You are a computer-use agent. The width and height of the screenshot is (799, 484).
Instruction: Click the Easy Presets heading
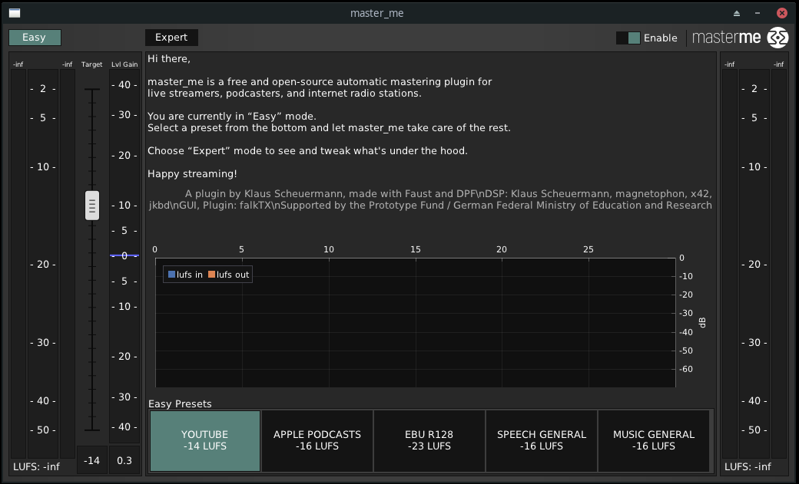coord(180,403)
